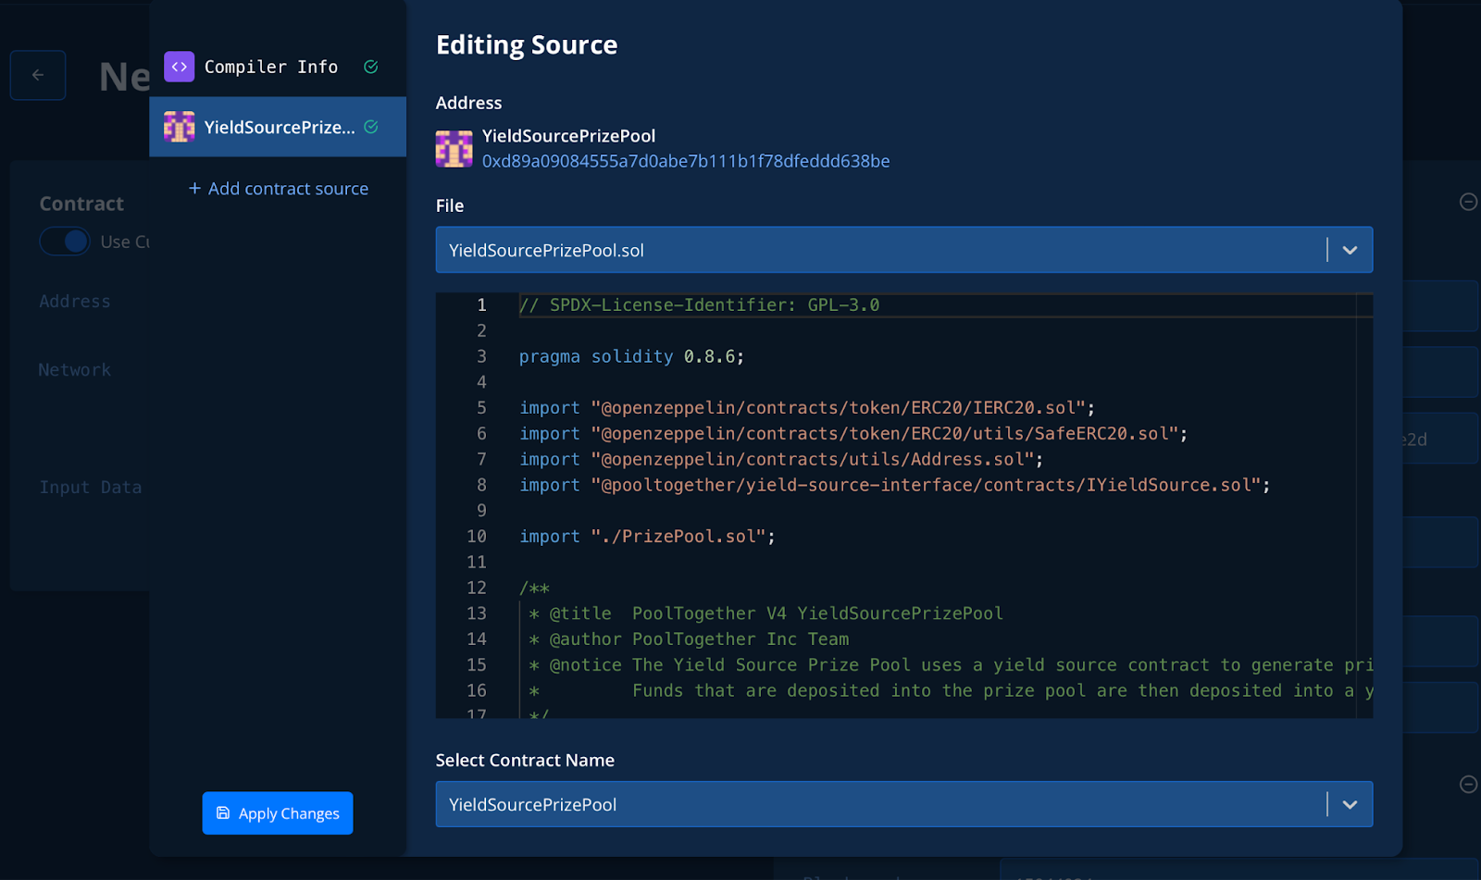Click the lower-right collapse minus circle icon

click(x=1468, y=785)
